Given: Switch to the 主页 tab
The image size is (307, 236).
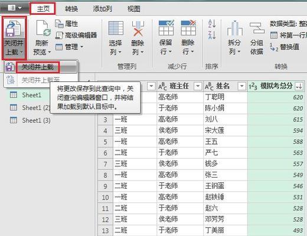Looking at the screenshot, I should (43, 9).
